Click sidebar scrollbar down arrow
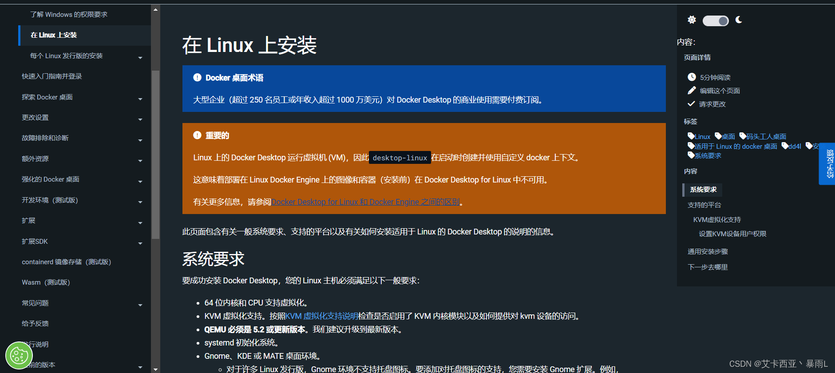Image resolution: width=835 pixels, height=373 pixels. (x=155, y=369)
